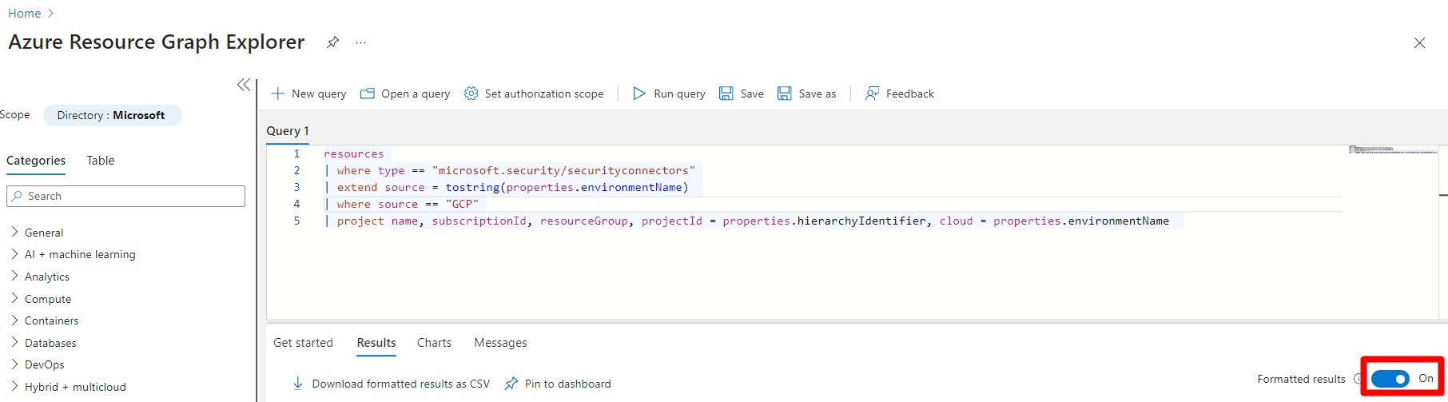Turn off the Formatted results toggle
1448x402 pixels.
[x=1390, y=379]
